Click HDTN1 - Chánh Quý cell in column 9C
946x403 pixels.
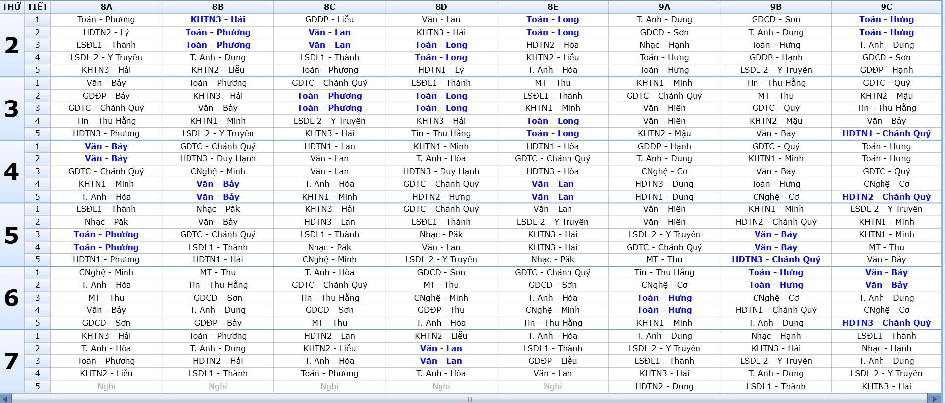click(886, 133)
